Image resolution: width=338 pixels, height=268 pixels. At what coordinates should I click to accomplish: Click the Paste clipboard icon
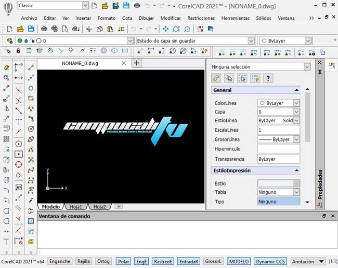110,29
